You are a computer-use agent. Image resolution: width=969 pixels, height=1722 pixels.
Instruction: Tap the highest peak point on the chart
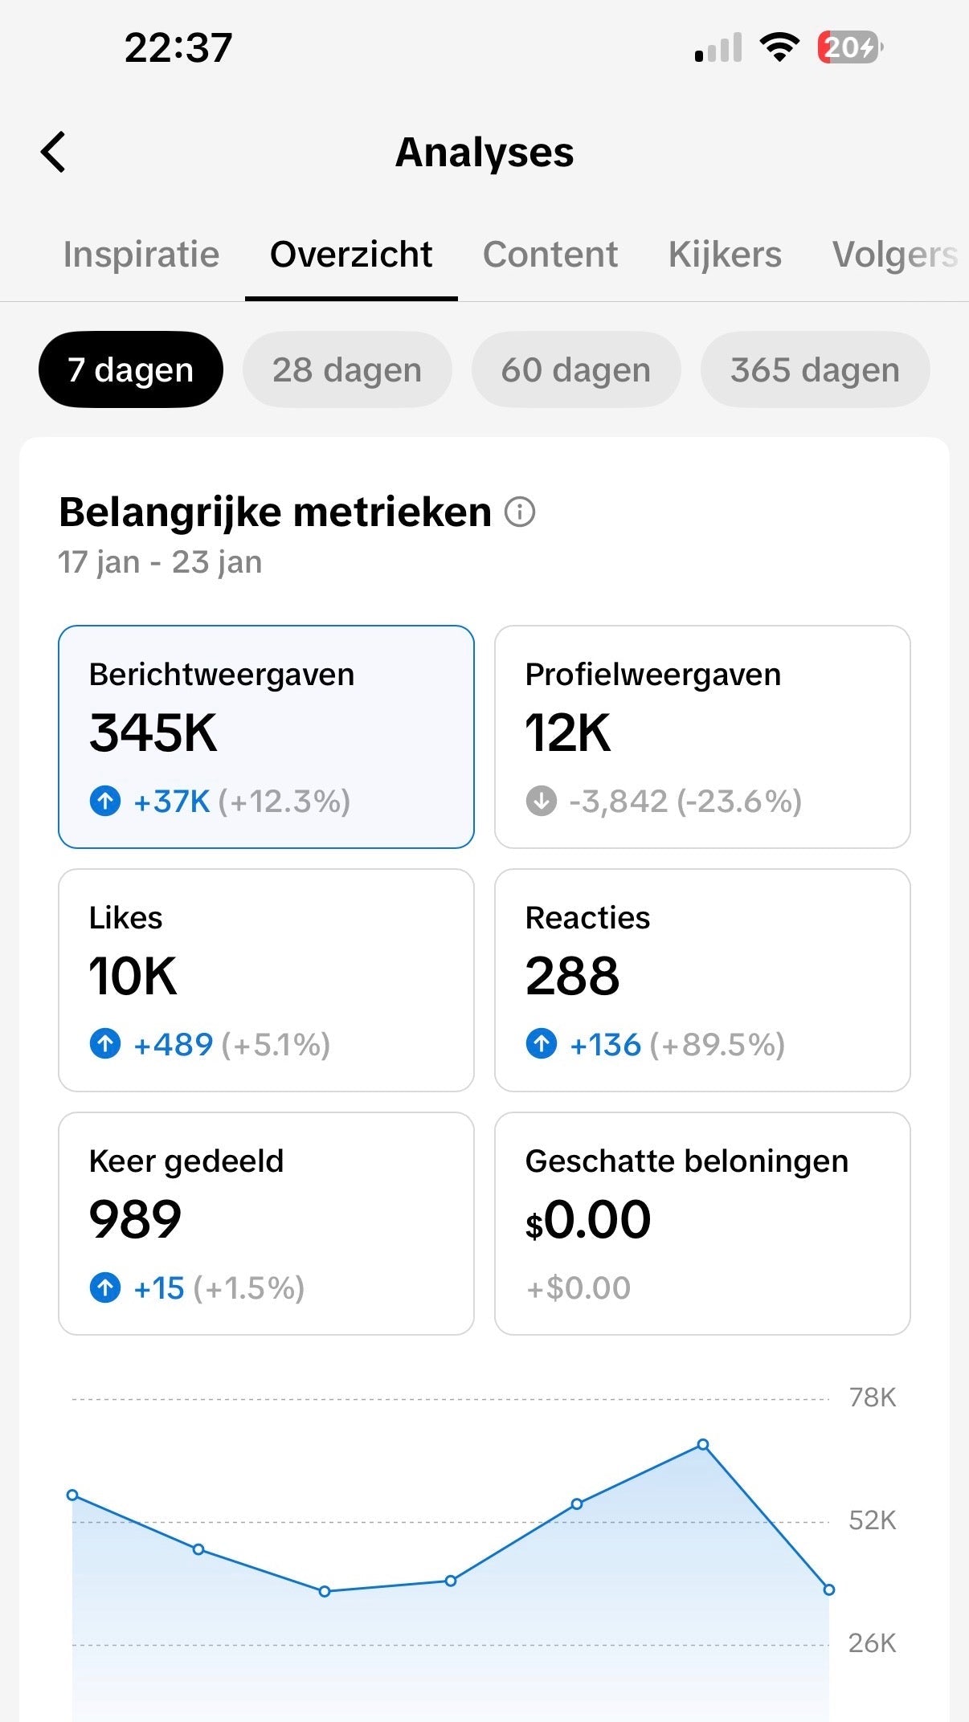[703, 1444]
